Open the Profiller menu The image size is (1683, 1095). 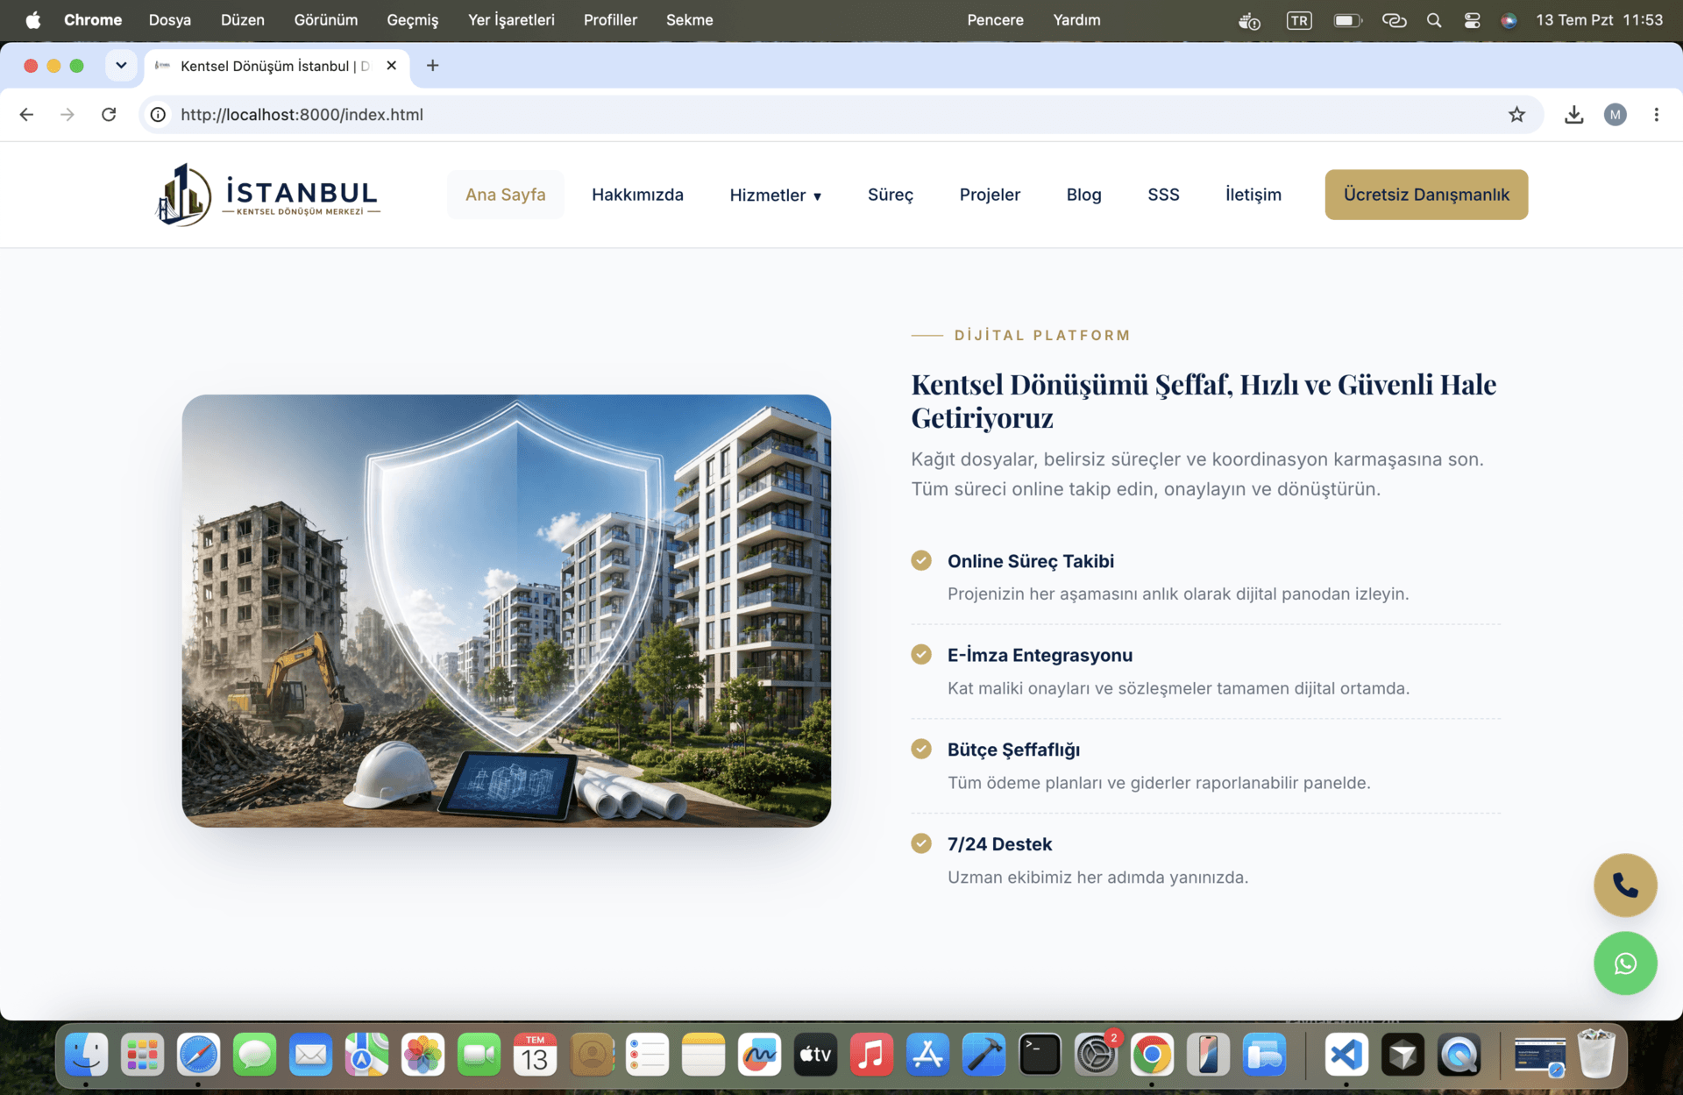tap(610, 20)
